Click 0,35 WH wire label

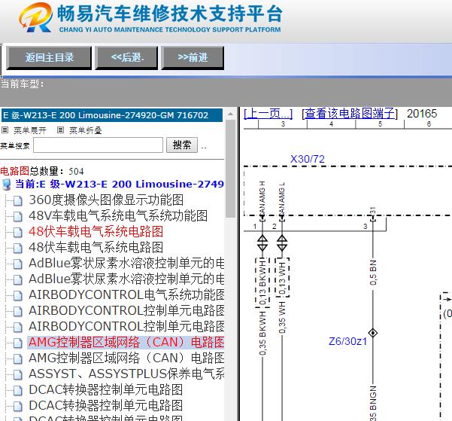click(282, 317)
